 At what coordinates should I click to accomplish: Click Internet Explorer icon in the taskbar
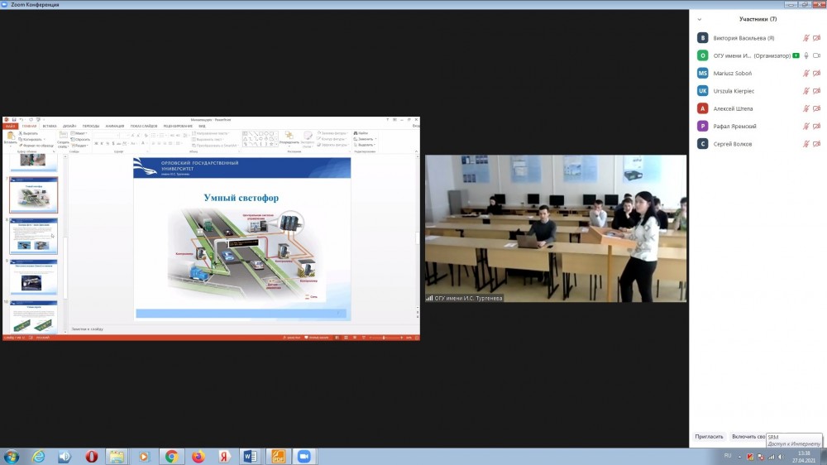pos(38,456)
